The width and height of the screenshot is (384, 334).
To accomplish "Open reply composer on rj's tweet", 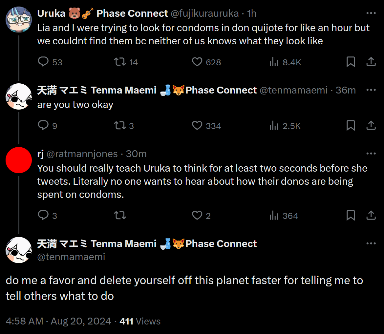I will tap(43, 216).
